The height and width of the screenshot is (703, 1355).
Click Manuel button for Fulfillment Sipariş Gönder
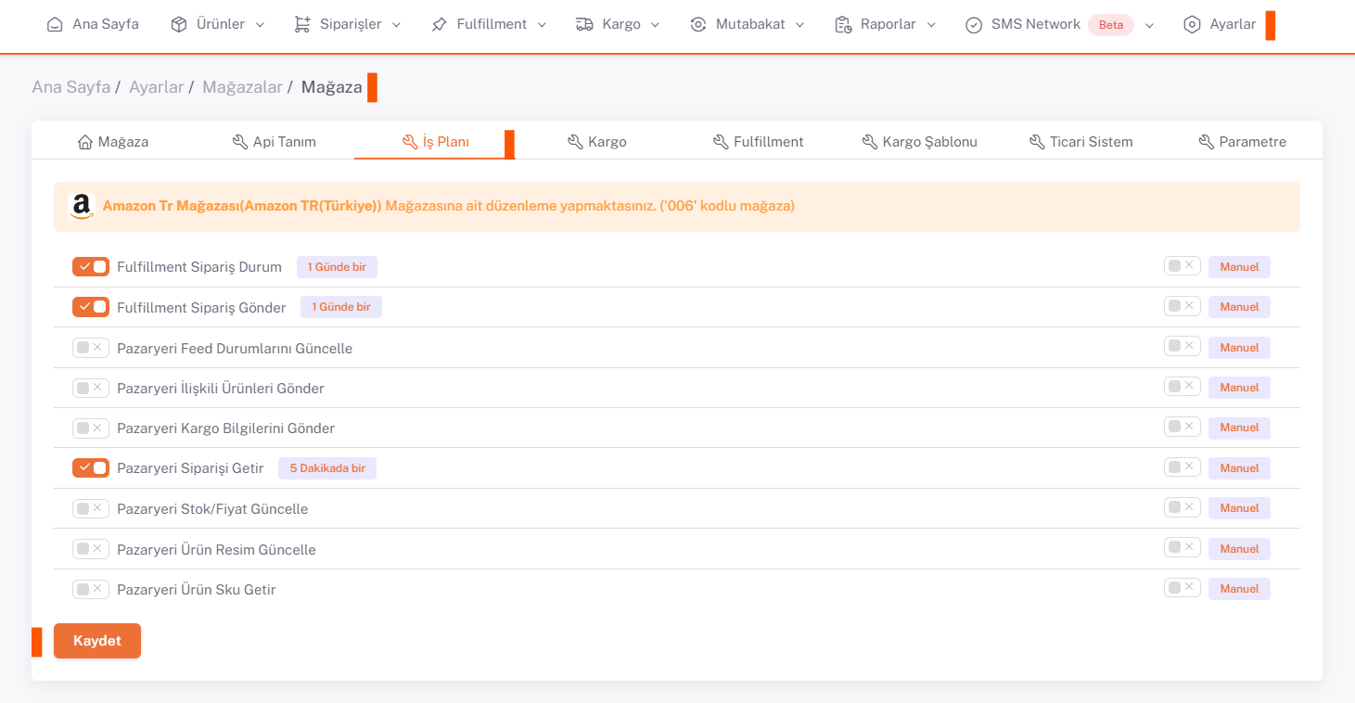[x=1239, y=307]
